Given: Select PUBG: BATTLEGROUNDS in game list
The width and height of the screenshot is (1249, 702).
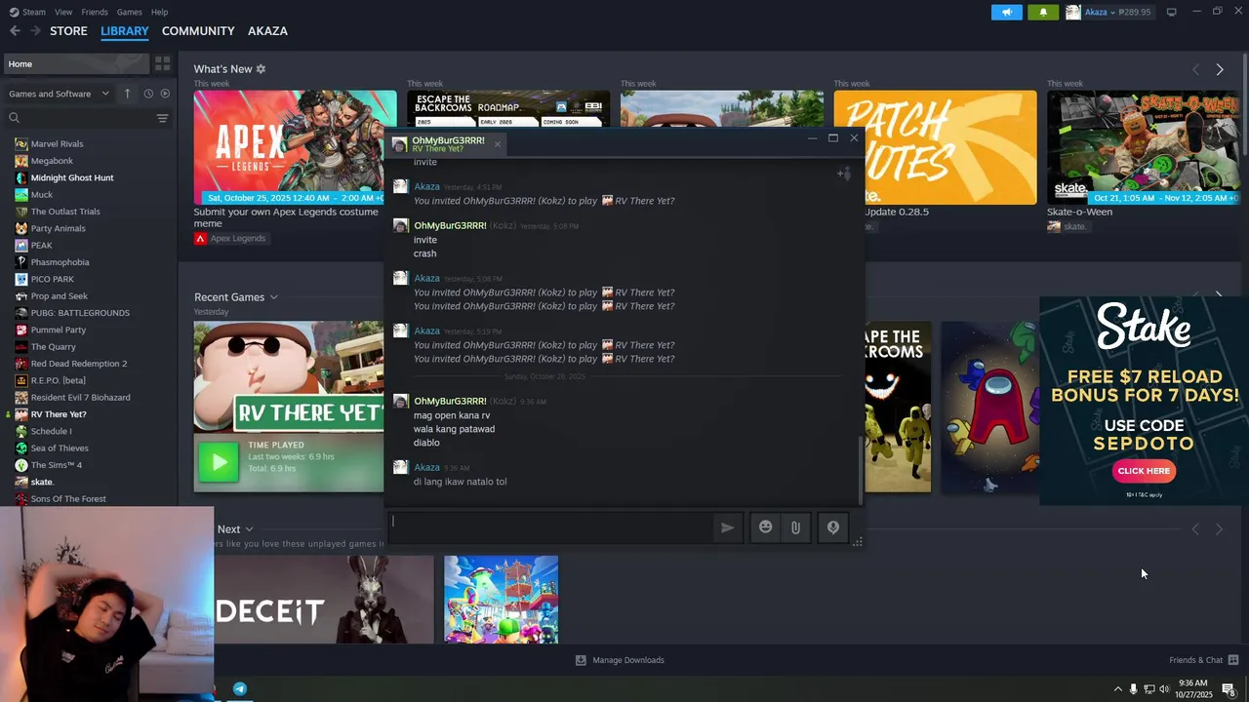Looking at the screenshot, I should coord(80,313).
